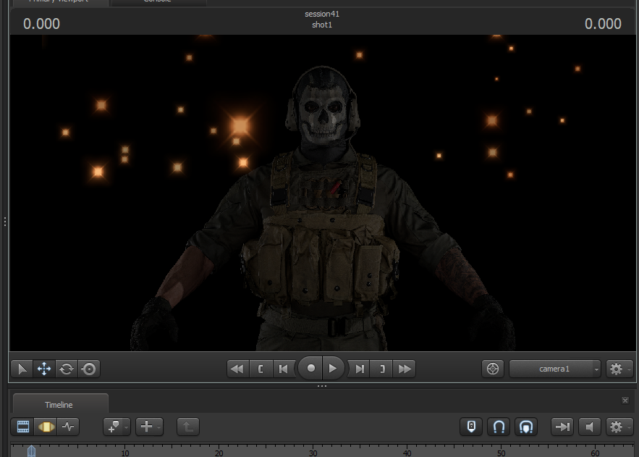The image size is (639, 457).
Task: Switch to the Motion Editor mode
Action: (x=46, y=427)
